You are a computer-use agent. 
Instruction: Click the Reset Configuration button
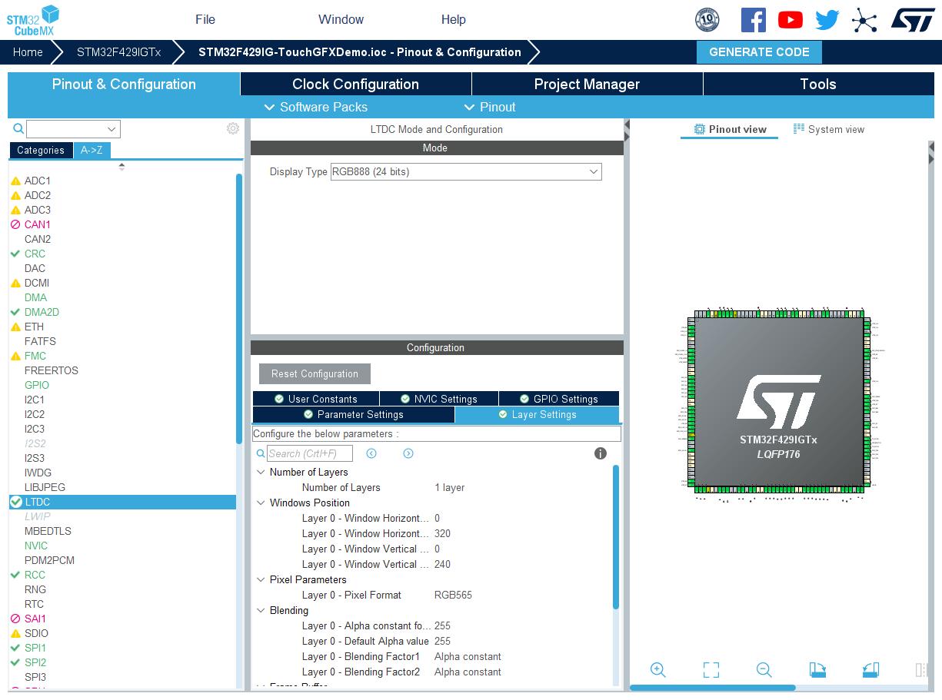pos(314,373)
